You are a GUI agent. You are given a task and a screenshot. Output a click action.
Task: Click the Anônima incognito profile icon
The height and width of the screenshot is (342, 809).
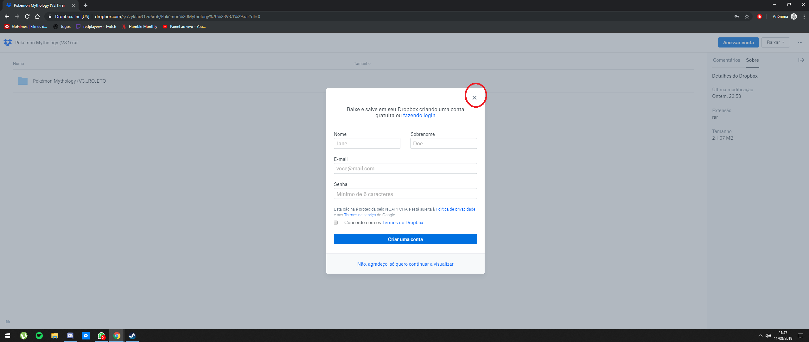pos(794,16)
